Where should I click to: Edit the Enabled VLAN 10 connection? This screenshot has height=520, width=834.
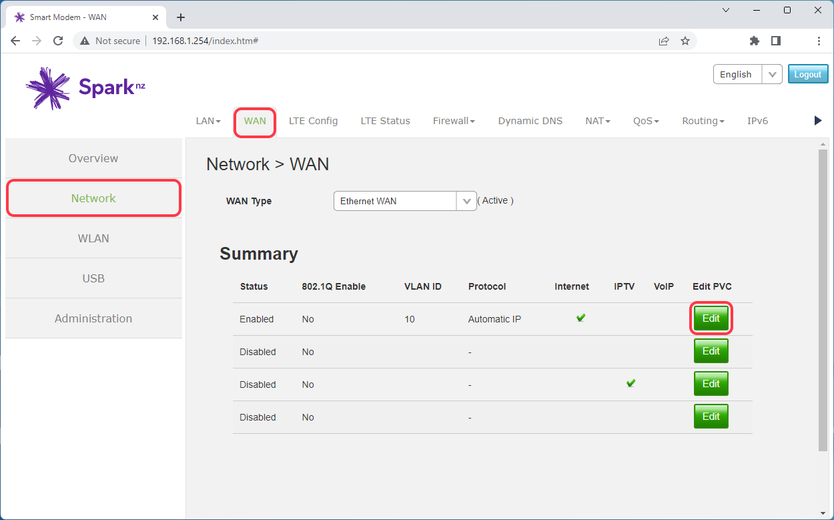click(x=711, y=318)
